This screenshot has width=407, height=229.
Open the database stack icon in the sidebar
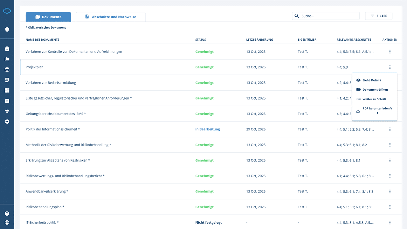[7, 70]
